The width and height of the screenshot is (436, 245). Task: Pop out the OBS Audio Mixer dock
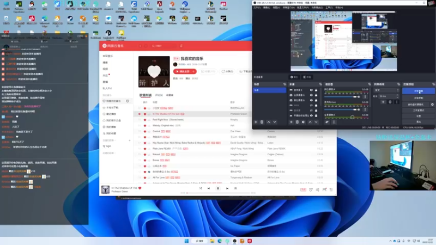point(370,84)
